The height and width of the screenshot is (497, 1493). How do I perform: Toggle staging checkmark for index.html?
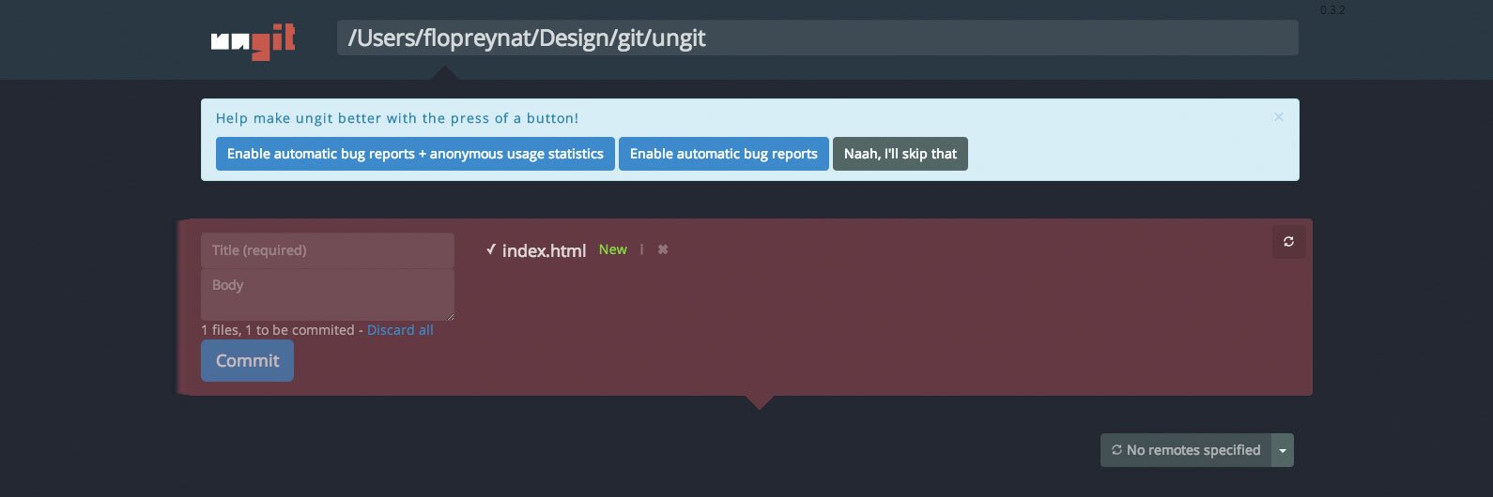tap(491, 249)
